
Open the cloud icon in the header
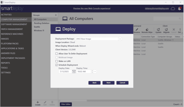(173, 8)
